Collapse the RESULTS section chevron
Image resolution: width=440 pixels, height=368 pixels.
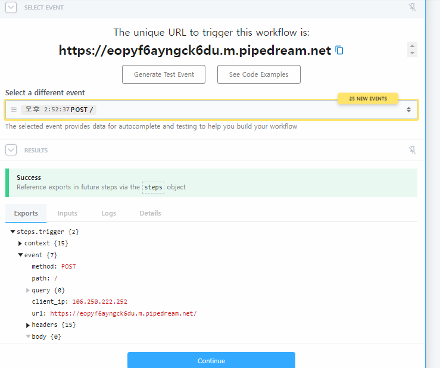pos(11,150)
